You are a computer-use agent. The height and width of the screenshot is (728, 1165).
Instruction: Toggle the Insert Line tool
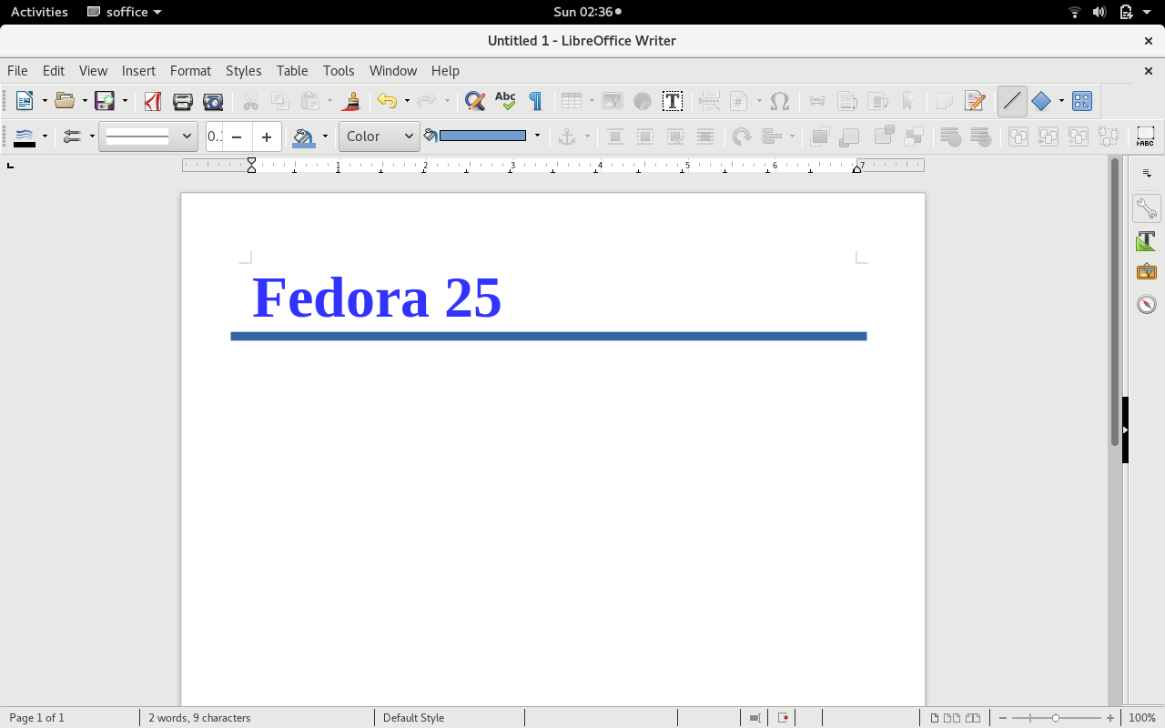1012,101
